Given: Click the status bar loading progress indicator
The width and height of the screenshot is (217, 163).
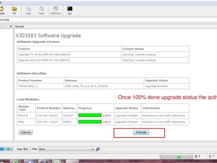Looking at the screenshot, I should (x=175, y=157).
